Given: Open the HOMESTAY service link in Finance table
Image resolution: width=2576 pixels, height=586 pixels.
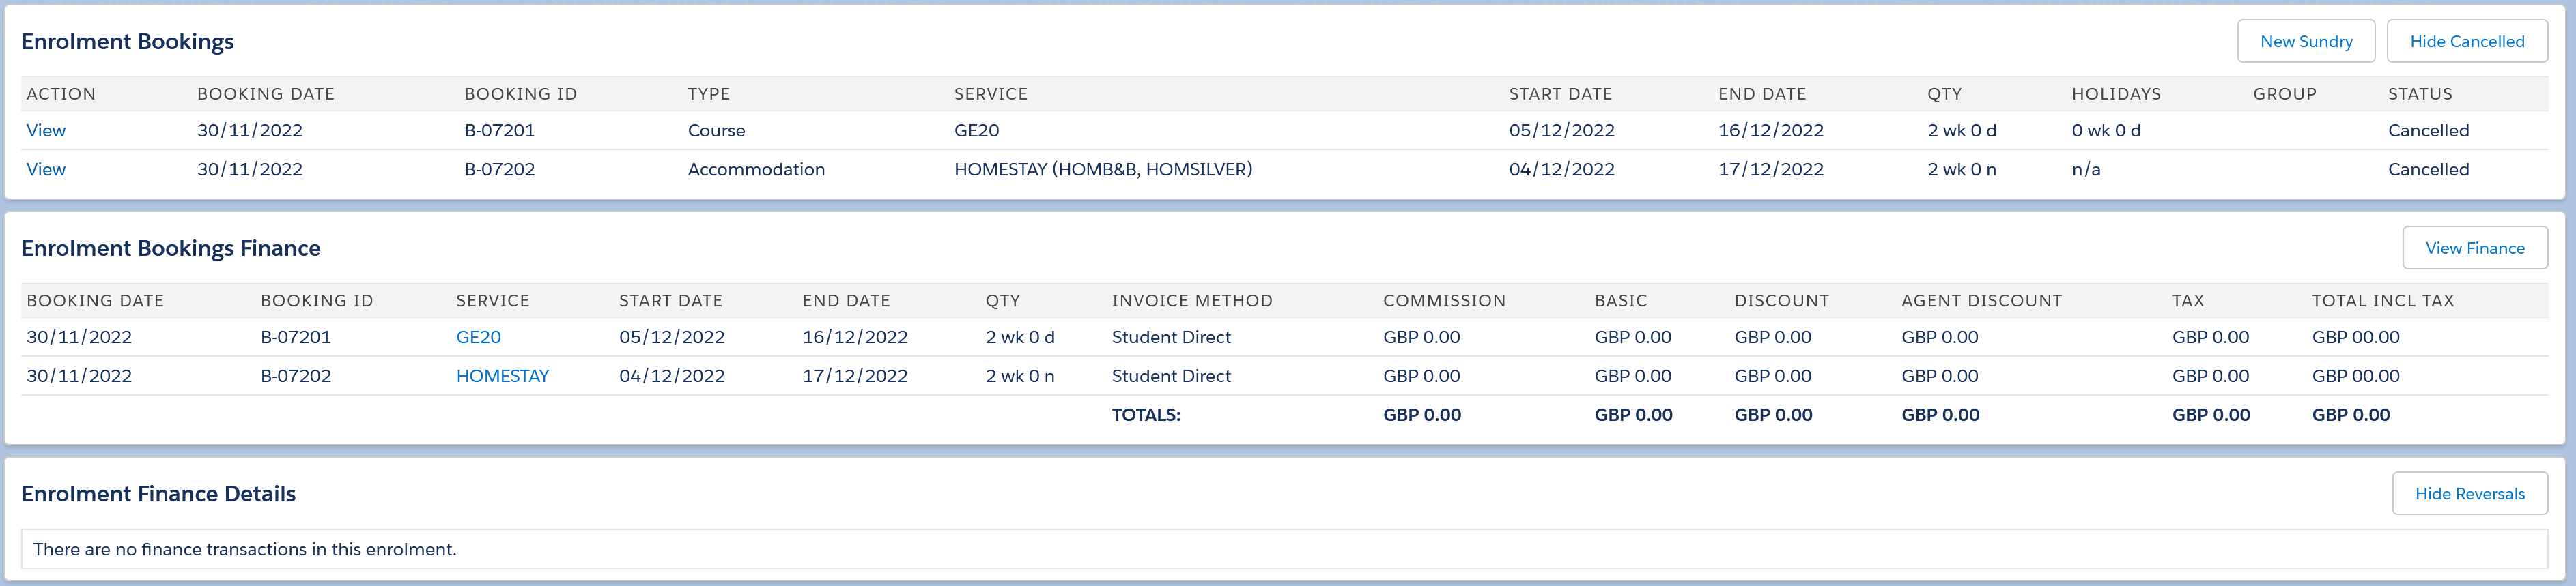Looking at the screenshot, I should [x=502, y=376].
